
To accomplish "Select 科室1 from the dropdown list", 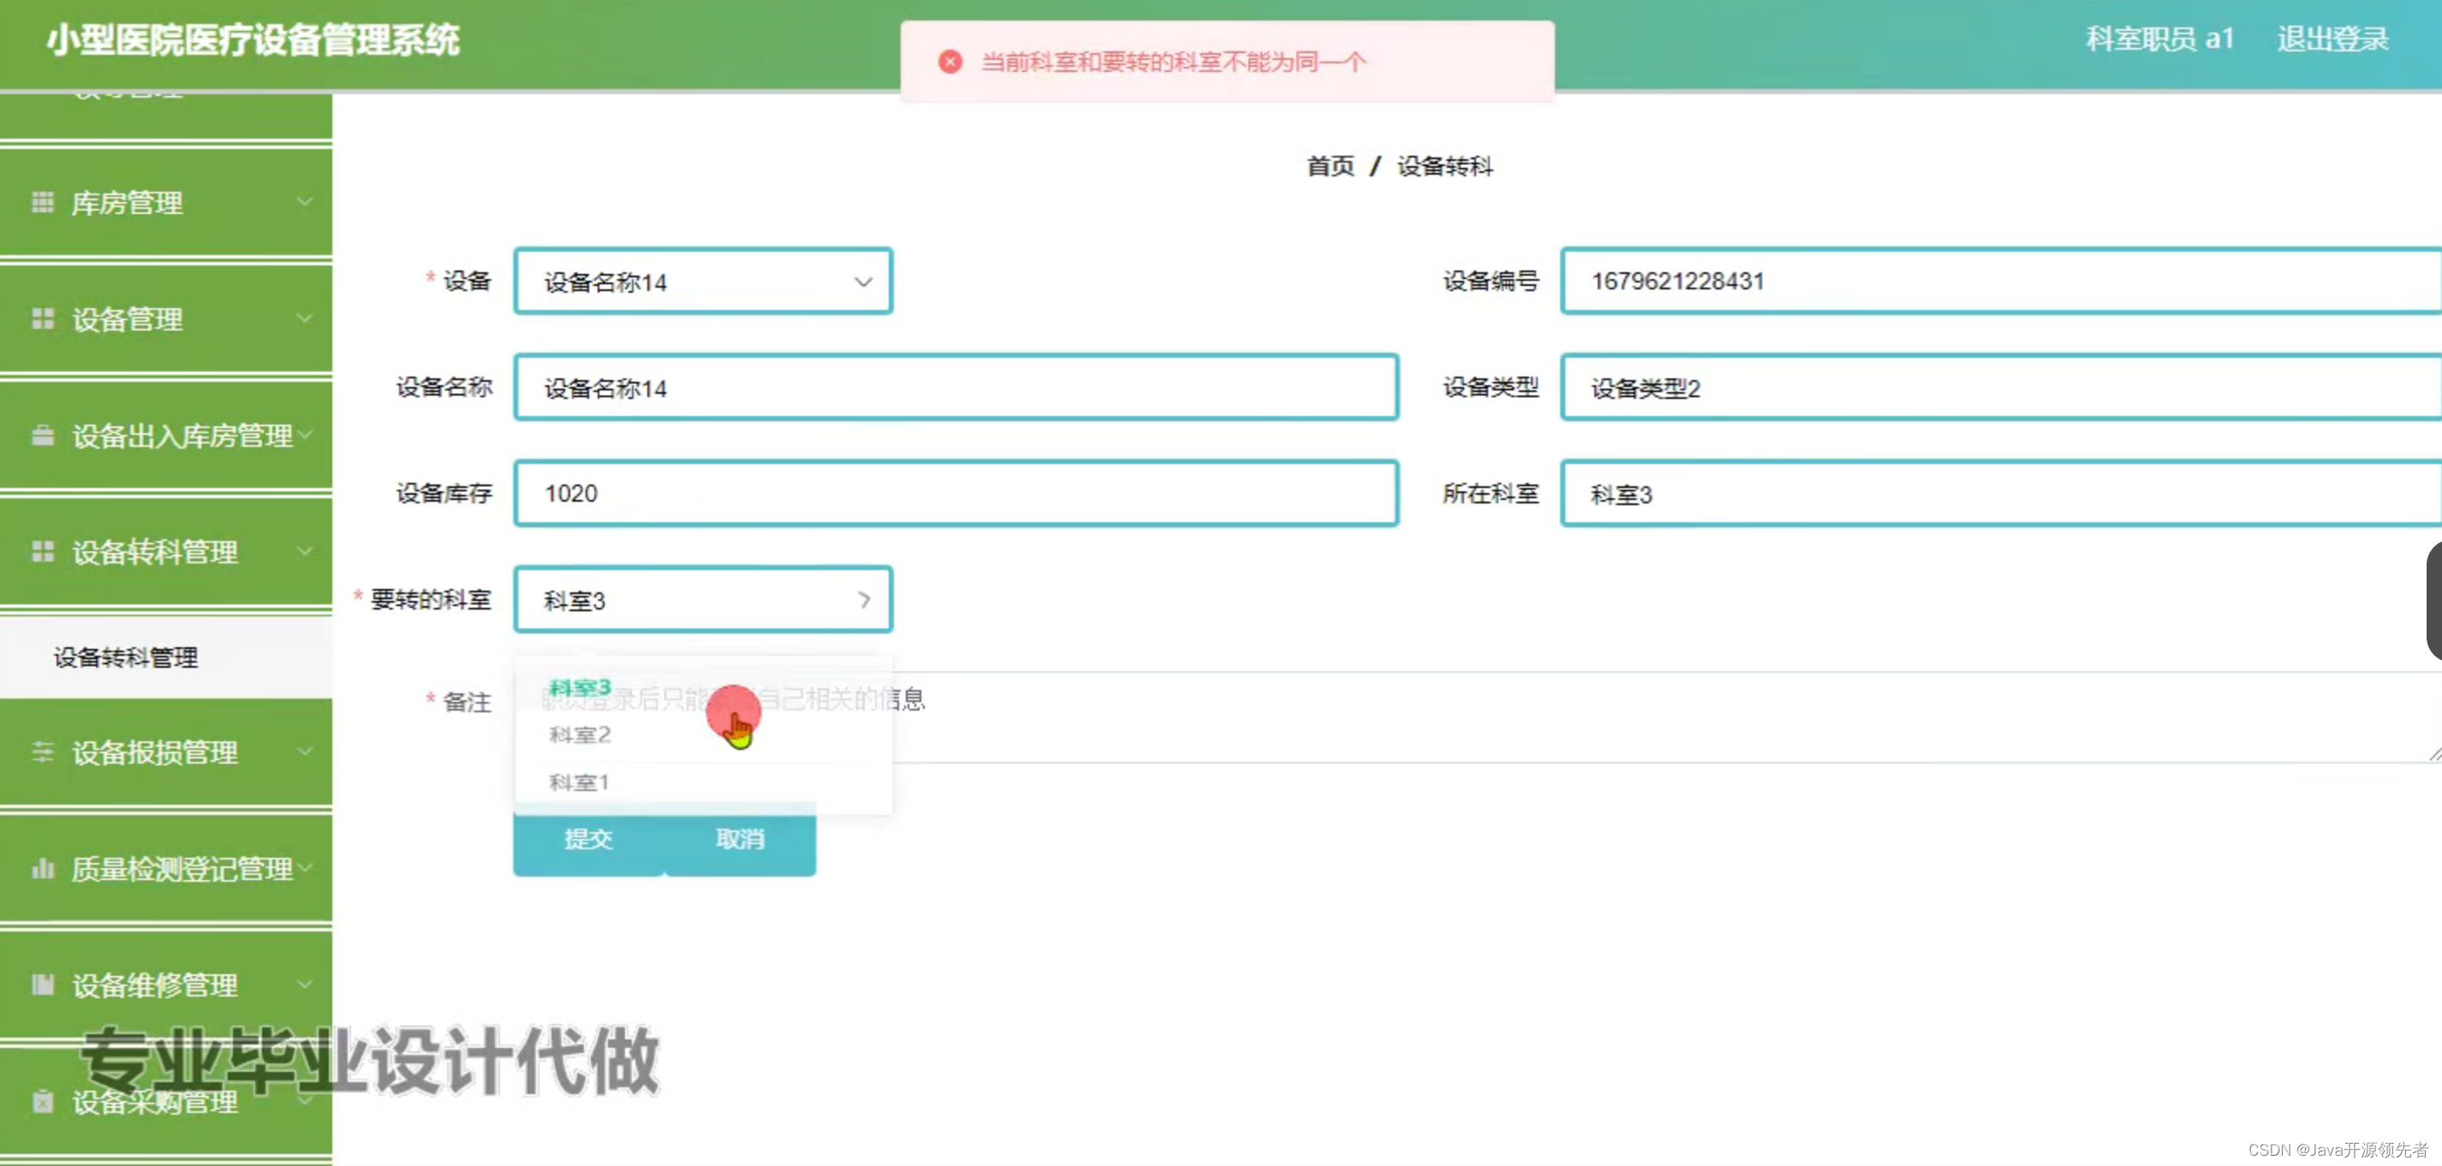I will (x=702, y=782).
